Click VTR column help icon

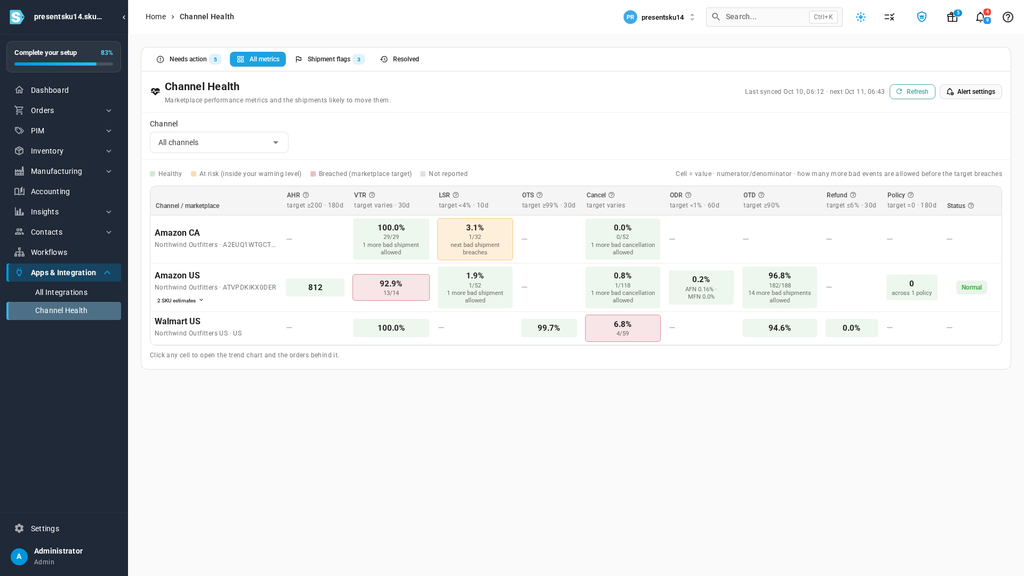372,195
